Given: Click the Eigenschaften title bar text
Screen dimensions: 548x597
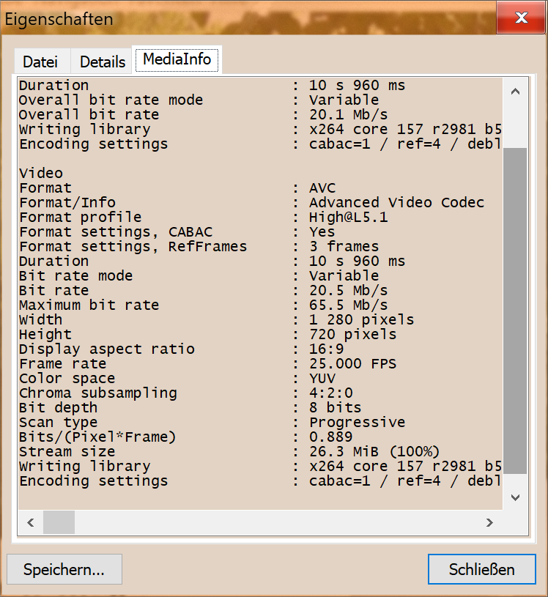Looking at the screenshot, I should 59,19.
